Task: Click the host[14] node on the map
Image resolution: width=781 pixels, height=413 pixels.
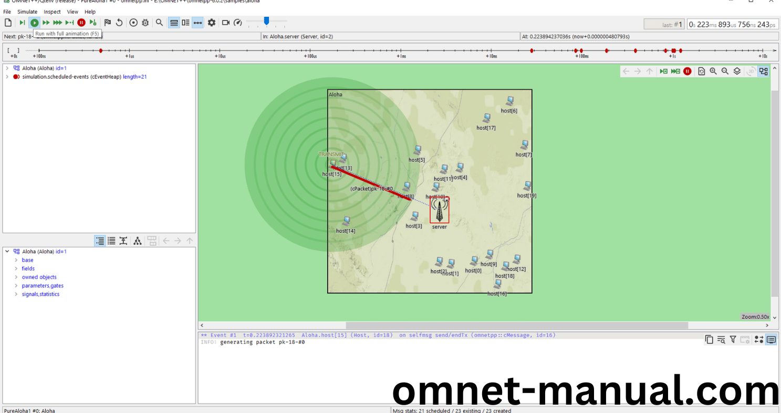Action: tap(346, 222)
